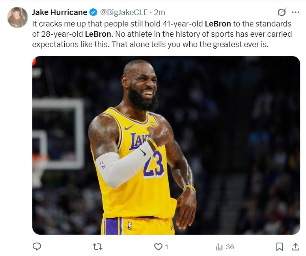Open the three-dot More options menu
This screenshot has width=306, height=256.
295,12
